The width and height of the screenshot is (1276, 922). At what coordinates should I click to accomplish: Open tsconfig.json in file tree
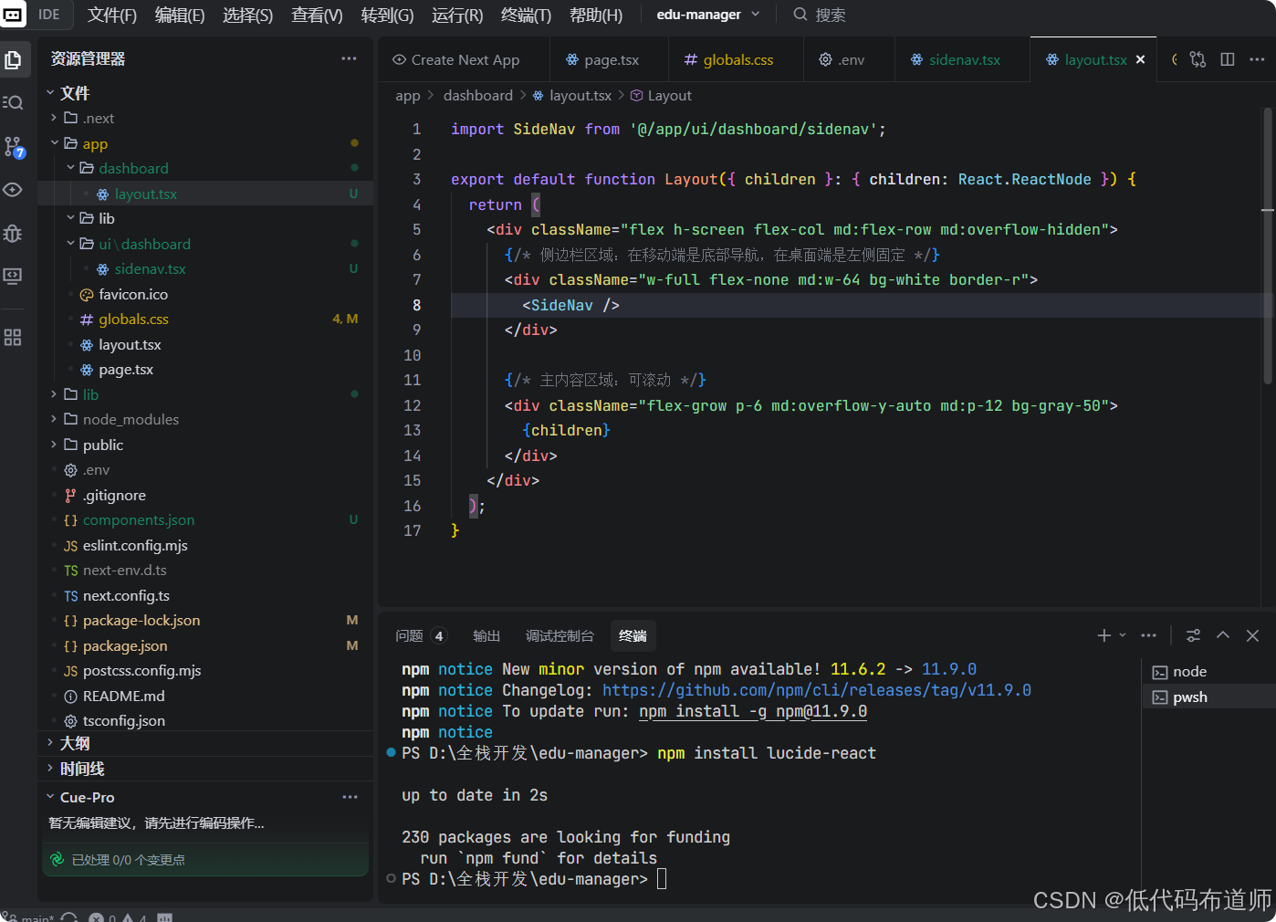click(205, 721)
